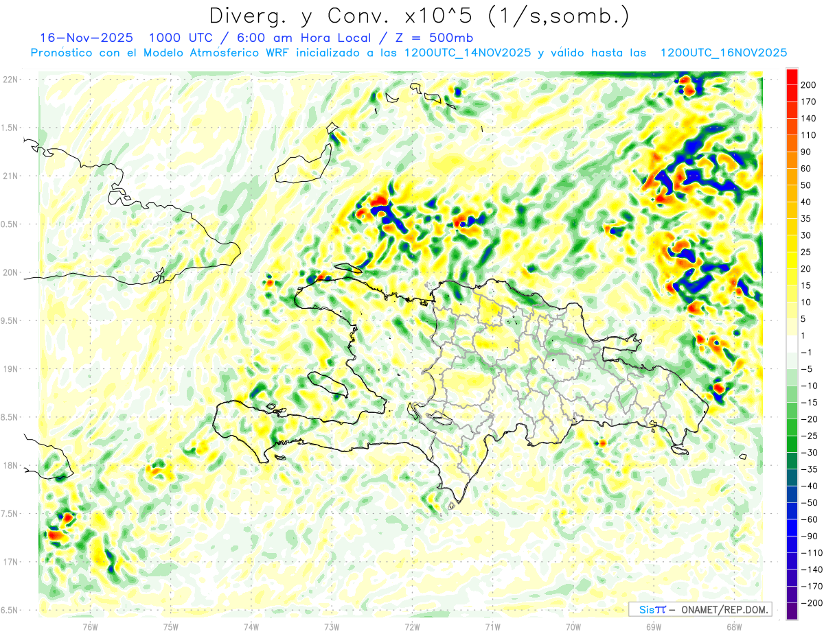Click the red swatch above 200 on color scale
The image size is (824, 636).
coord(792,77)
